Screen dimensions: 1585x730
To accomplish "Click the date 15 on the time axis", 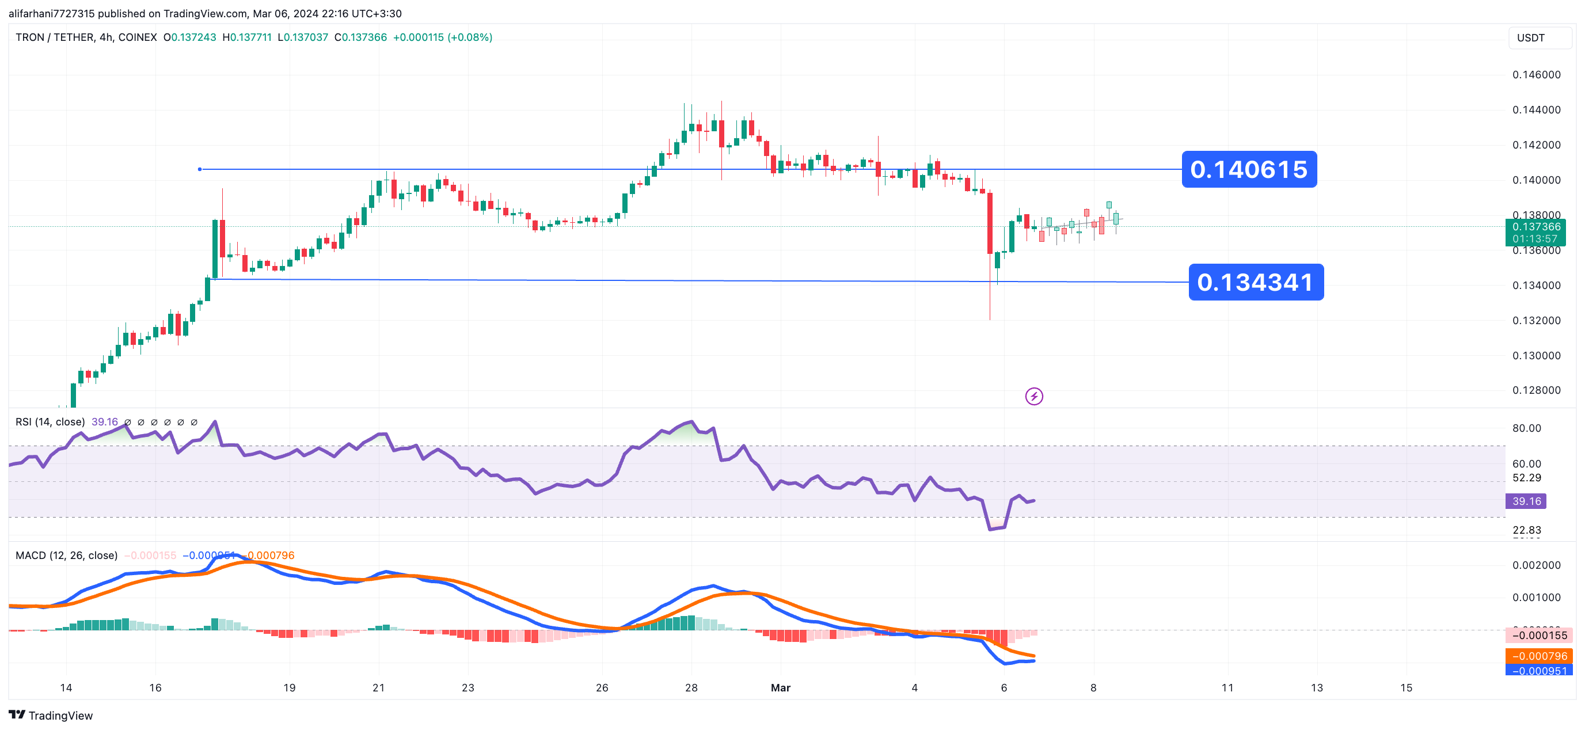I will [x=1406, y=688].
